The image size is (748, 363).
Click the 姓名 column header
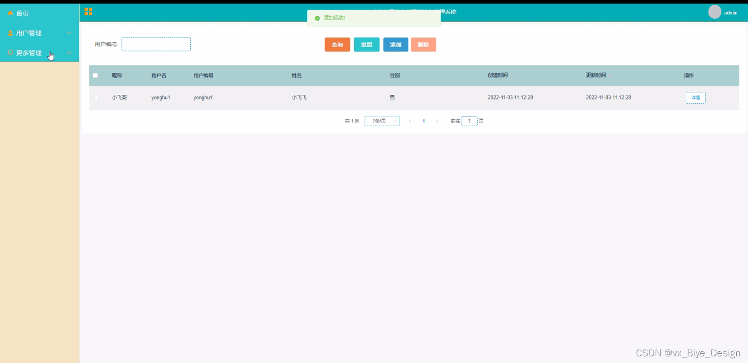[297, 76]
